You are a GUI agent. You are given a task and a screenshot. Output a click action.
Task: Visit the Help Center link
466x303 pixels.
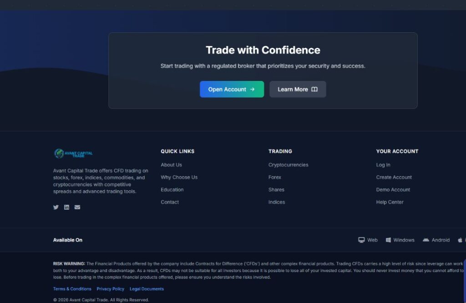pos(390,202)
